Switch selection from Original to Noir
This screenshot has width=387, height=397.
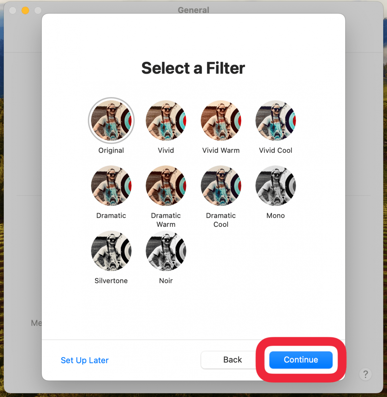(166, 251)
